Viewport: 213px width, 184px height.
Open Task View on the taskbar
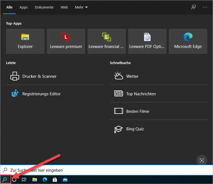click(24, 180)
